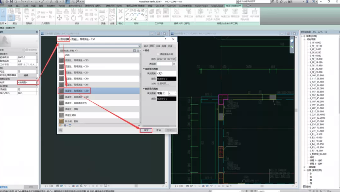Screen dimensions: 340x192
Task: Select material 混凝土, 现场浇注 - C30
Action: [x=77, y=66]
